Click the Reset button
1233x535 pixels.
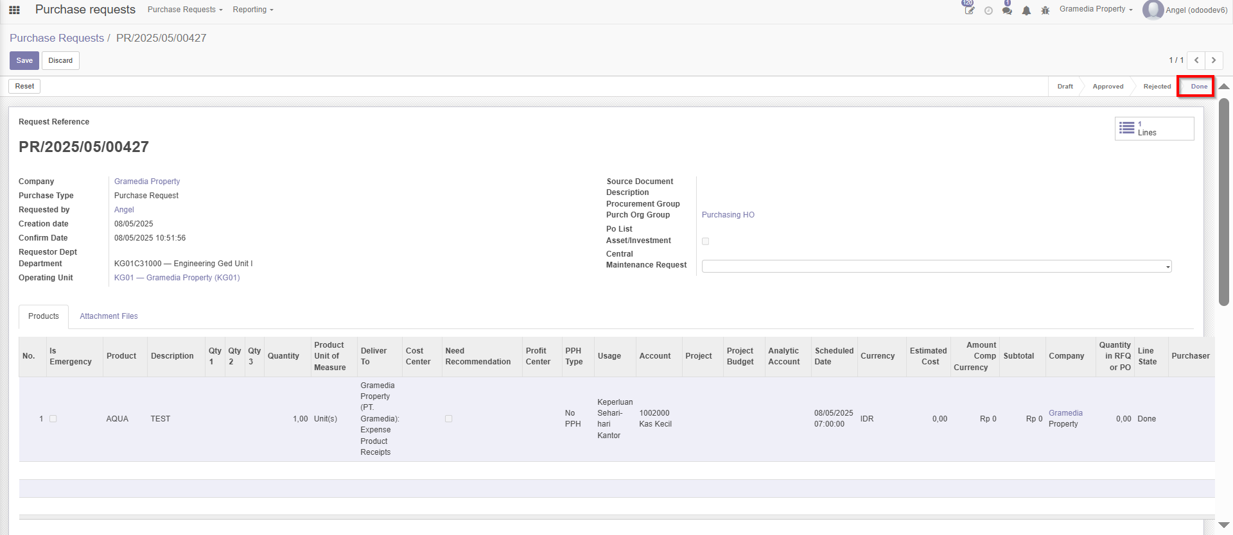coord(24,86)
